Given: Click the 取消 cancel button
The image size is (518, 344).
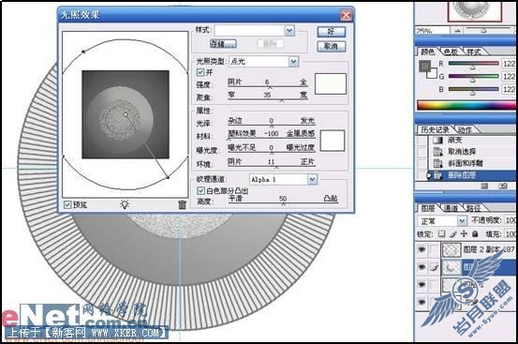Looking at the screenshot, I should click(331, 46).
